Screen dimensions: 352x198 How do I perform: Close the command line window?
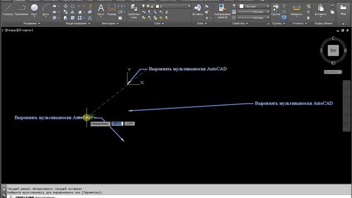(4, 189)
